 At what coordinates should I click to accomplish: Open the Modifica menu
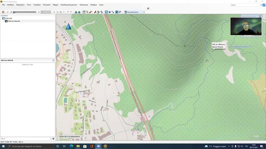10,5
